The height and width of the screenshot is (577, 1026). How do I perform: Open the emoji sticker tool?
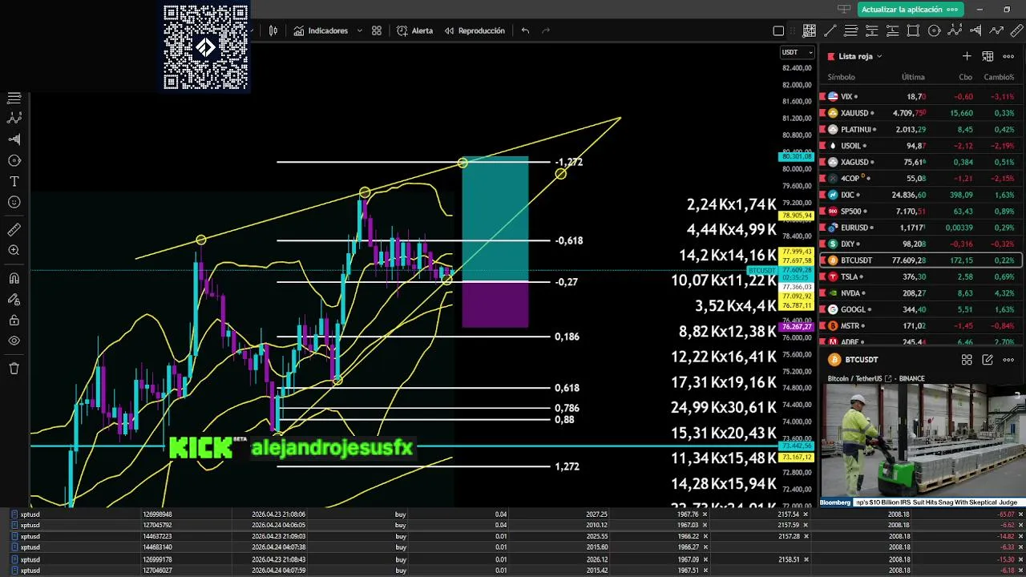[x=14, y=203]
